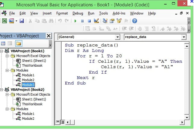This screenshot has height=130, width=194.
Task: Toggle Breakpoint hand icon
Action: (x=140, y=29)
